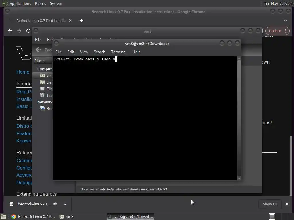Select Desktop folder icon in file manager sidebar
Image resolution: width=294 pixels, height=220 pixels.
[x=42, y=82]
